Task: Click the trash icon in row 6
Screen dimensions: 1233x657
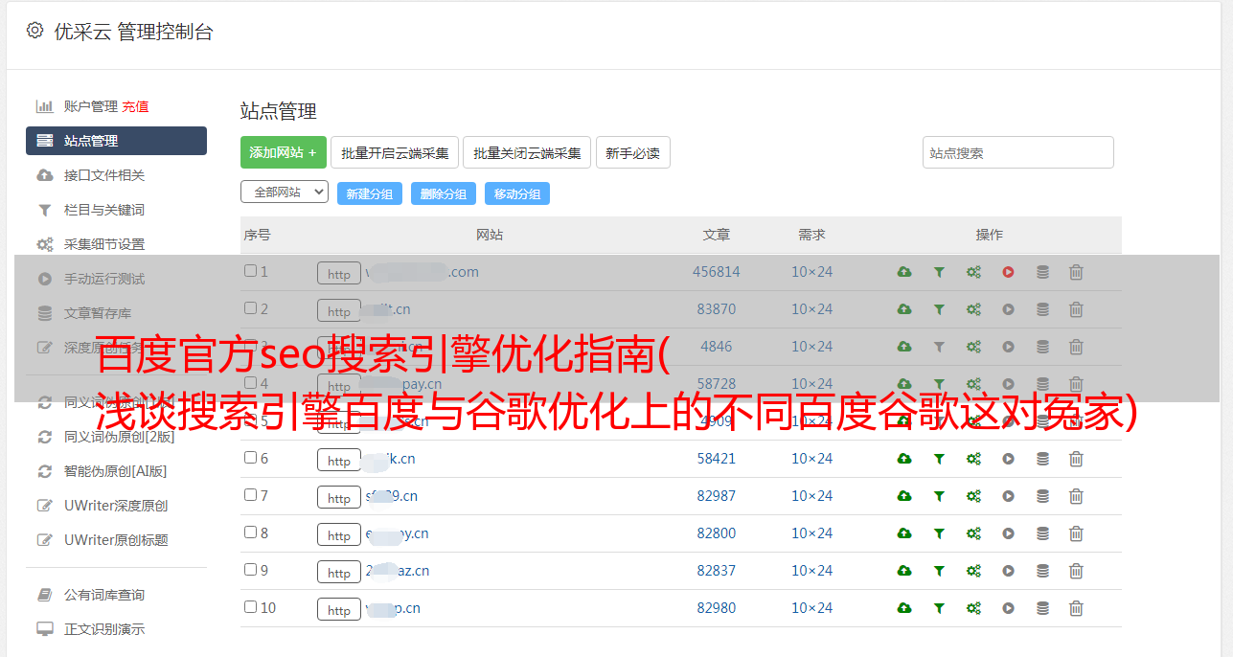Action: 1076,459
